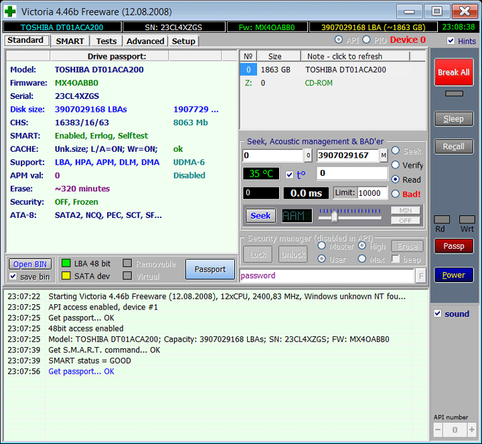Click the AAM display indicator
This screenshot has width=482, height=444.
pyautogui.click(x=297, y=215)
